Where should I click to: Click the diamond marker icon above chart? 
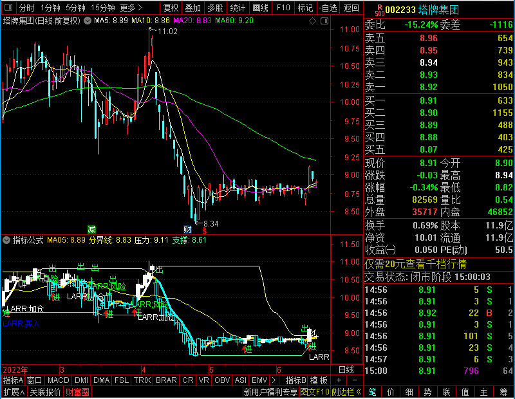312,21
